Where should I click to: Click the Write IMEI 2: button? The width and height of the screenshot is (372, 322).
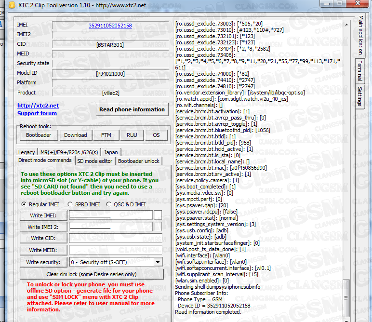43,227
